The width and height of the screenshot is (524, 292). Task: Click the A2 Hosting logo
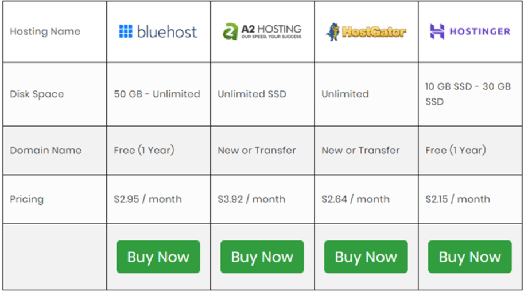[262, 31]
